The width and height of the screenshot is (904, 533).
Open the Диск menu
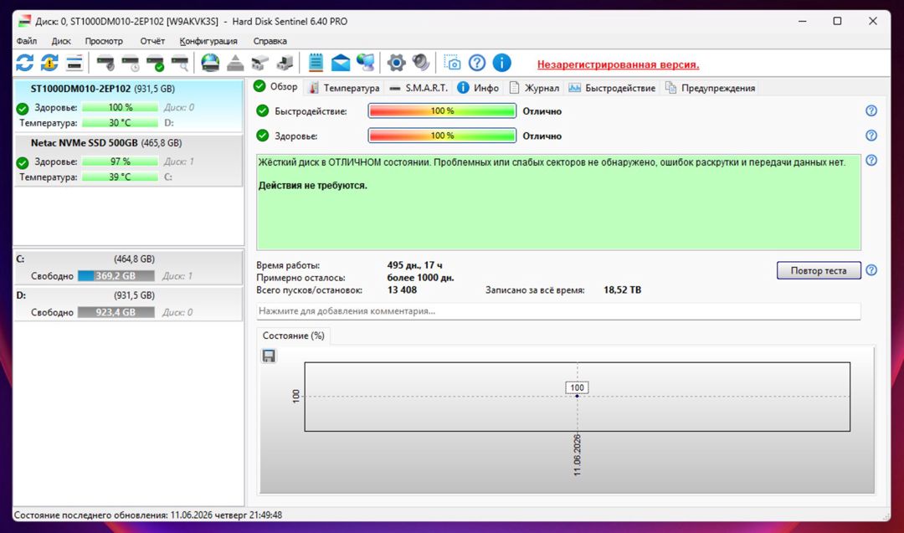pyautogui.click(x=60, y=41)
